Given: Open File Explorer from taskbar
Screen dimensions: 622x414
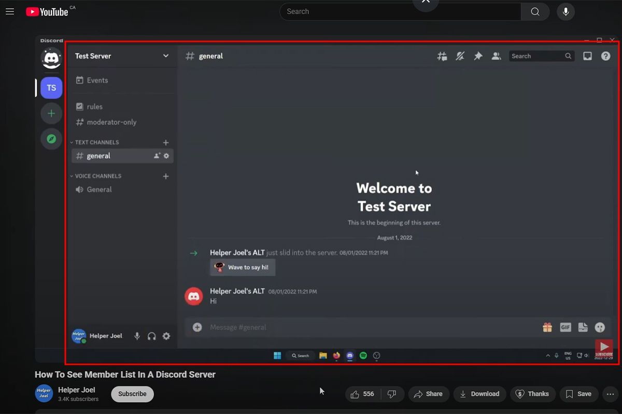Looking at the screenshot, I should (323, 356).
